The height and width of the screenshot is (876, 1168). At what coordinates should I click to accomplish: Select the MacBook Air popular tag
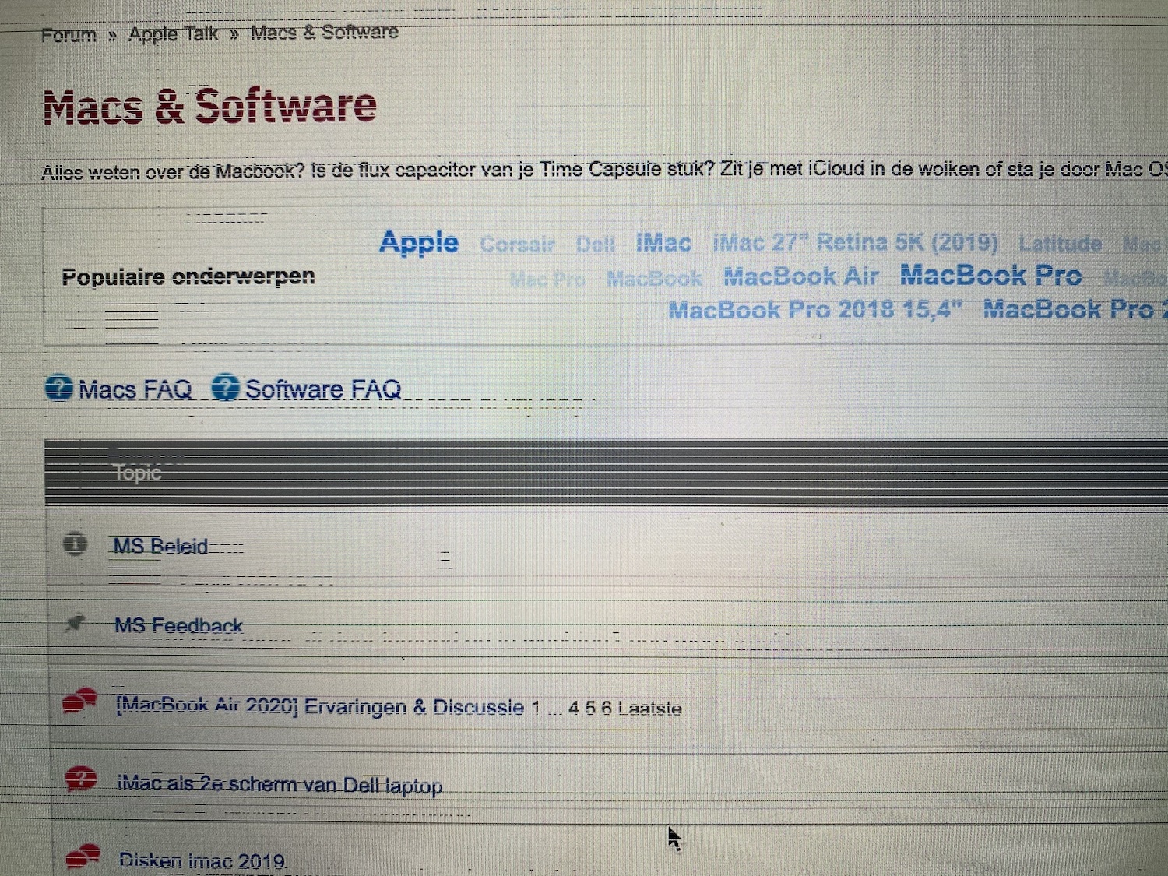click(x=800, y=276)
